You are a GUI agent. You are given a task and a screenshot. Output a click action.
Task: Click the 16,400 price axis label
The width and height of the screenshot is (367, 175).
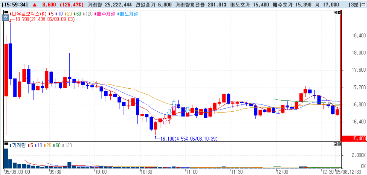359,122
